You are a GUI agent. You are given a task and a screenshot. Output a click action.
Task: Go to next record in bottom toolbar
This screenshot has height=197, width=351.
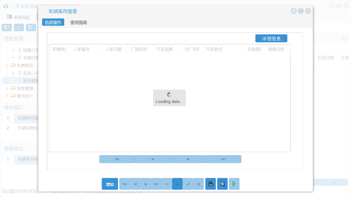click(x=146, y=184)
